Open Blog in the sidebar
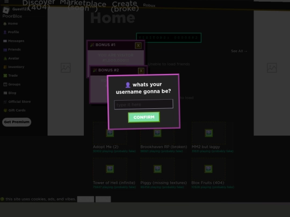This screenshot has width=290, height=217. pyautogui.click(x=10, y=93)
